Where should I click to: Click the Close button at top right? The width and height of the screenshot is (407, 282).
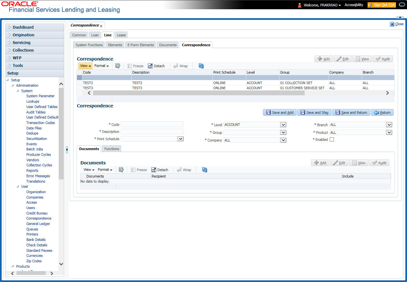coord(397,24)
